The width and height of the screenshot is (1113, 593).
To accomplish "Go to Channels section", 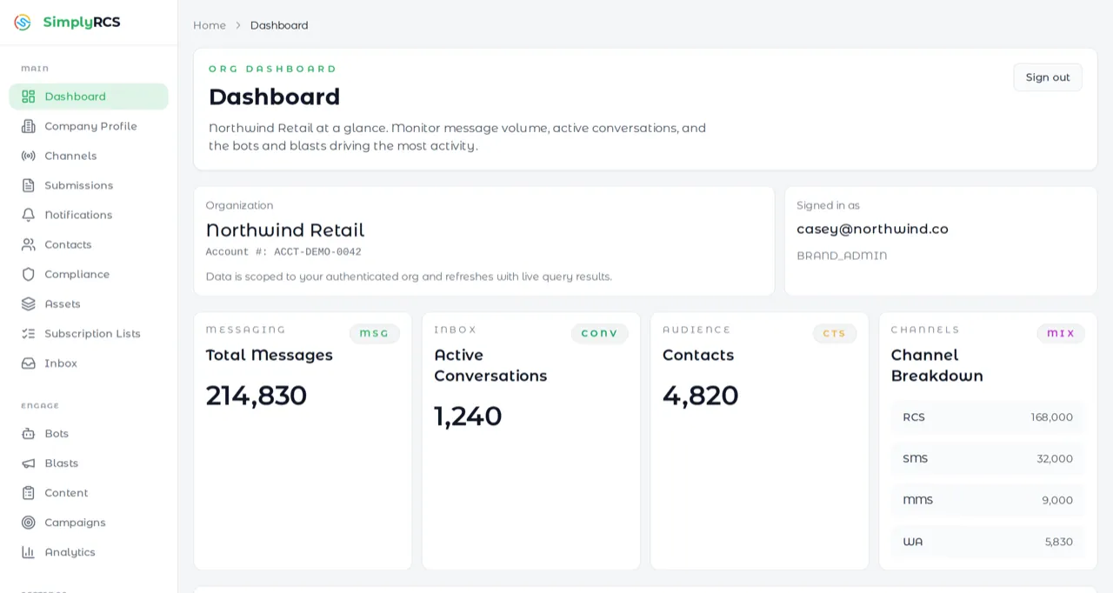I will point(89,156).
